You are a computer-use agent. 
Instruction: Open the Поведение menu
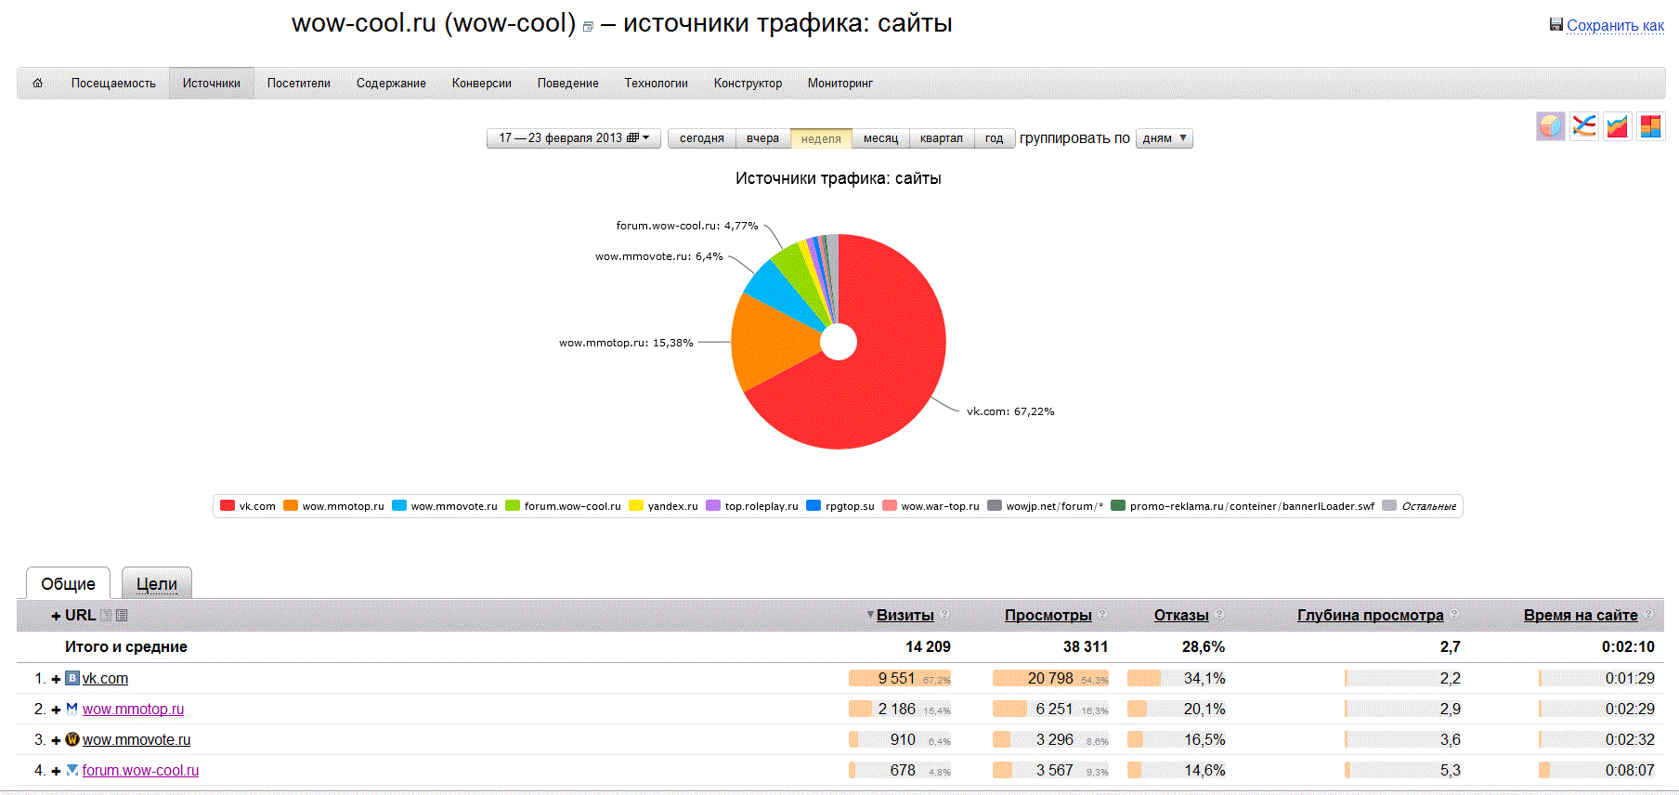[568, 83]
